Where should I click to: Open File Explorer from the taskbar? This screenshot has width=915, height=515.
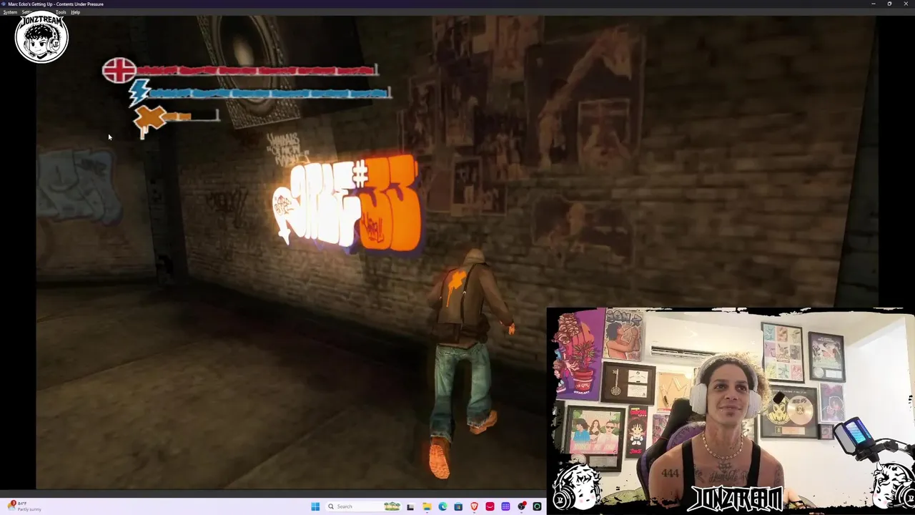[x=427, y=506]
